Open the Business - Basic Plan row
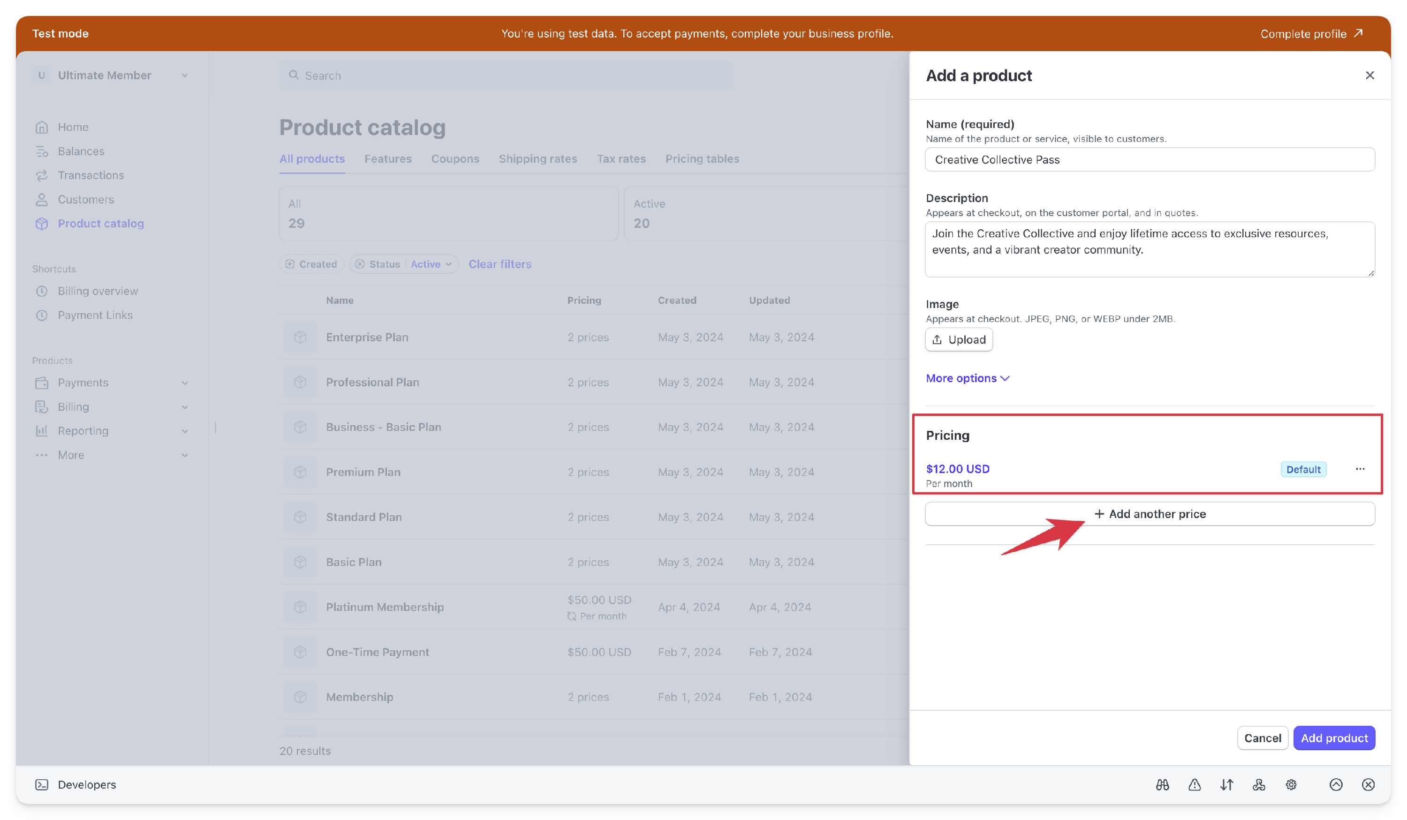This screenshot has height=820, width=1407. point(594,427)
